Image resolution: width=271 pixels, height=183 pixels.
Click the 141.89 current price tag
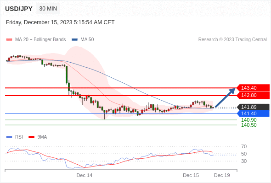[x=253, y=107]
